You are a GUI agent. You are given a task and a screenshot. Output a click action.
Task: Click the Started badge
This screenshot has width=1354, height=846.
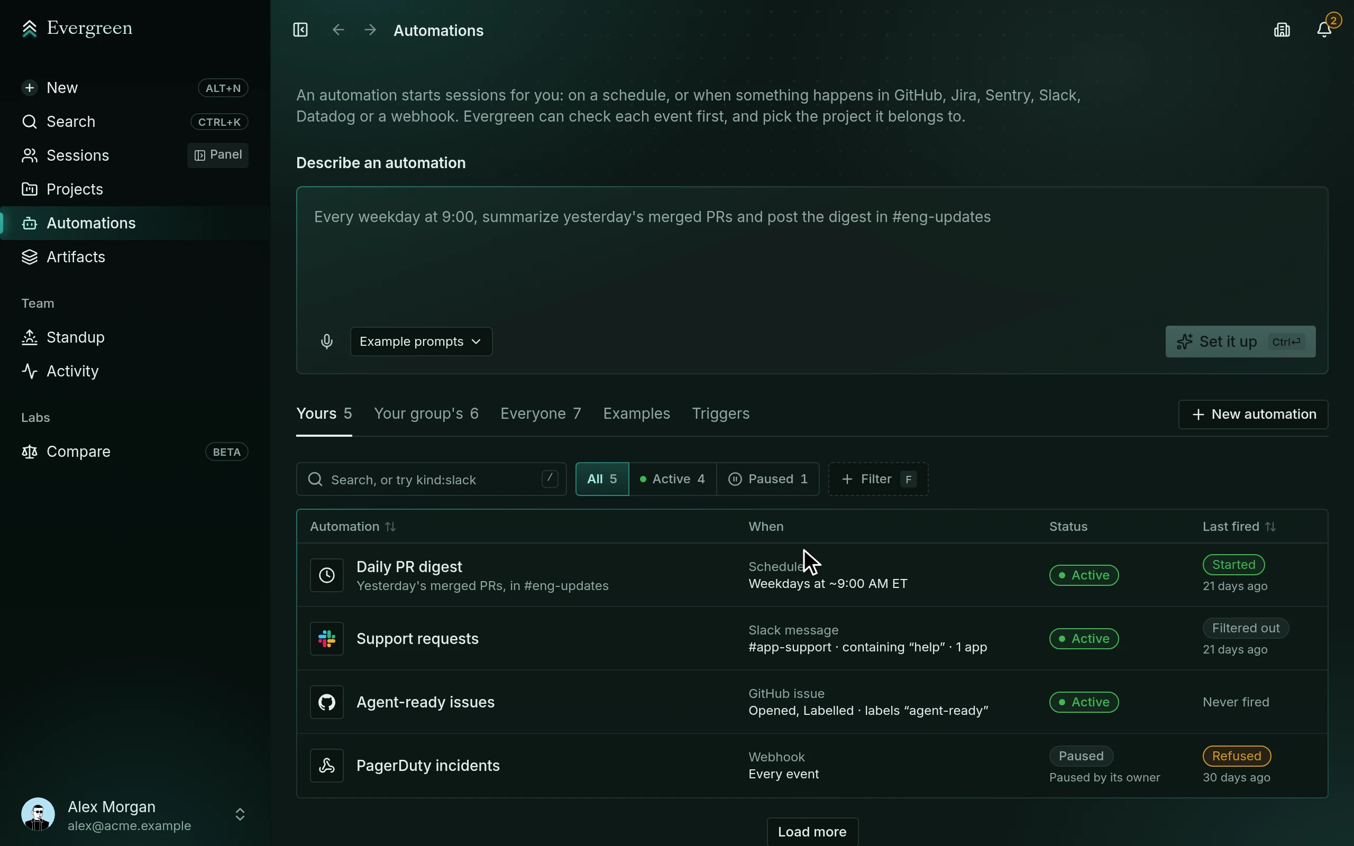tap(1234, 565)
